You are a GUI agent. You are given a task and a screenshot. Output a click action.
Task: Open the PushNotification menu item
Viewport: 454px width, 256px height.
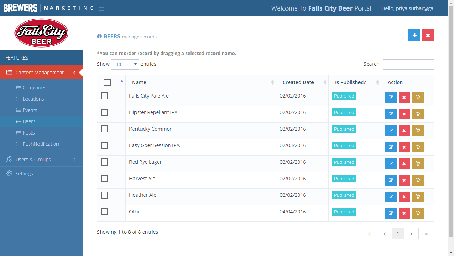(x=41, y=144)
